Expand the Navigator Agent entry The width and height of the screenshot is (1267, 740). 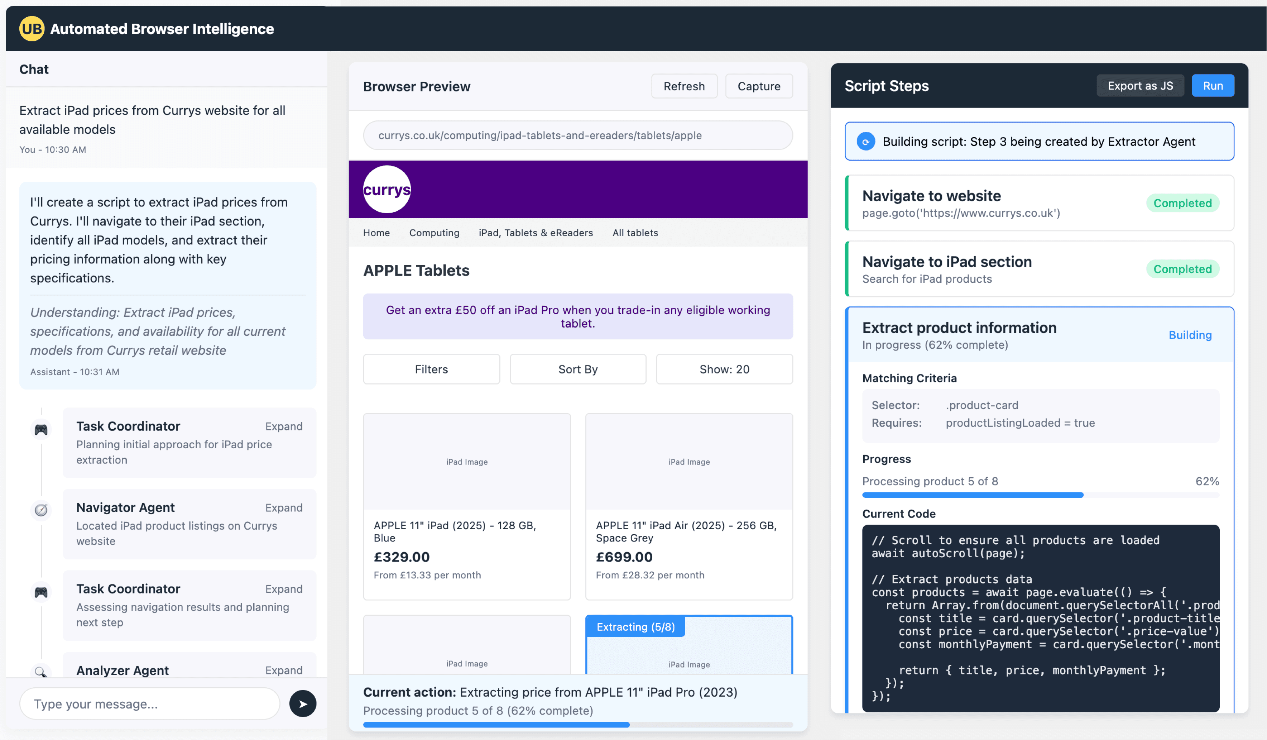(284, 507)
